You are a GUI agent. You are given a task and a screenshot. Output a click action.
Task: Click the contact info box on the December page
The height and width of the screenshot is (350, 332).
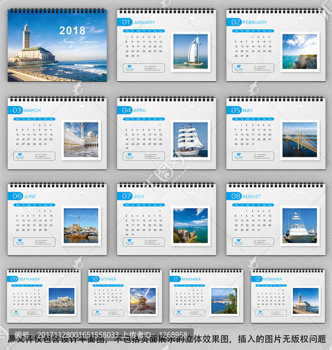pos(271,313)
